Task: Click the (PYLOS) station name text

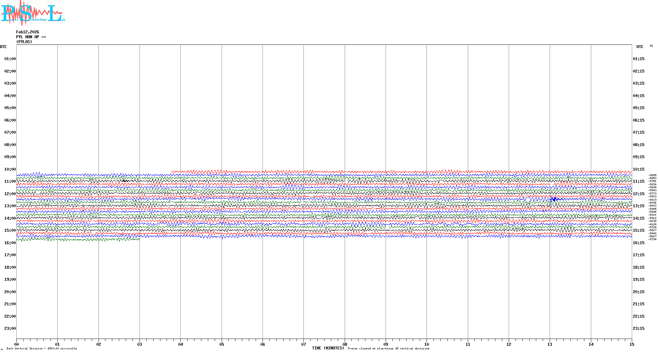Action: pyautogui.click(x=24, y=42)
